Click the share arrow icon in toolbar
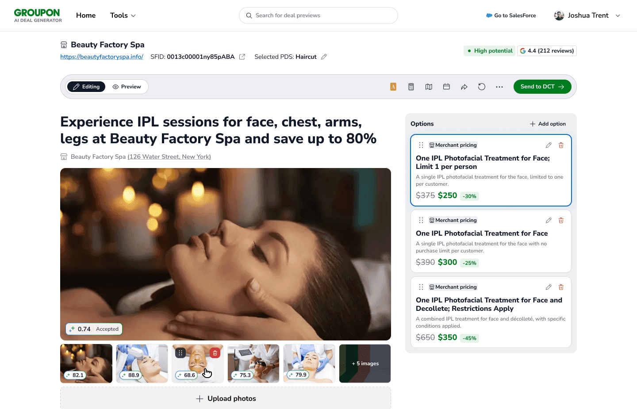Viewport: 637px width, 409px height. (464, 87)
